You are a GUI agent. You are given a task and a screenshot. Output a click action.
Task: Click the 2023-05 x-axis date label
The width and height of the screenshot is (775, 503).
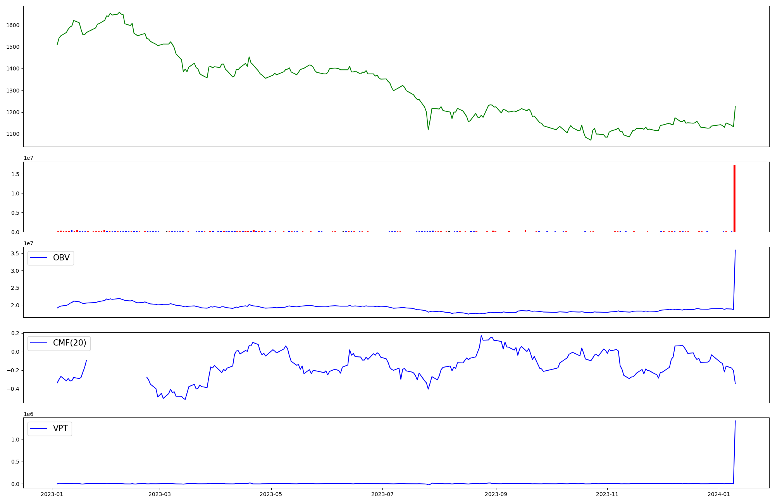pyautogui.click(x=271, y=494)
